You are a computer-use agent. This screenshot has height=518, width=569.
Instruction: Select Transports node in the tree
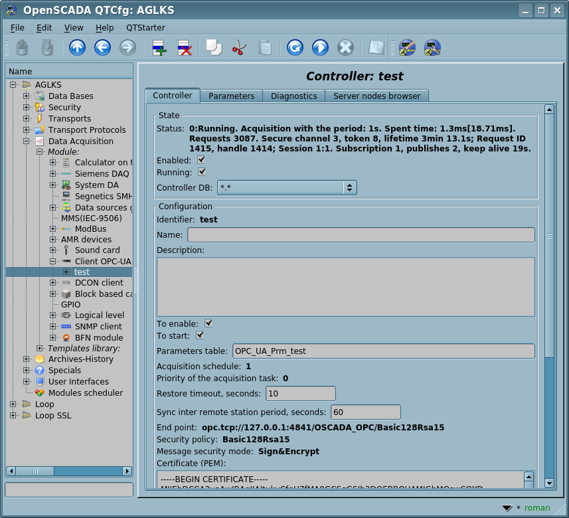tap(70, 118)
